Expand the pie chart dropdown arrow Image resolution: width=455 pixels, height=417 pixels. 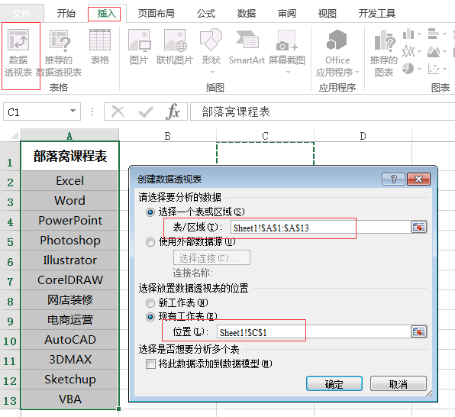pyautogui.click(x=419, y=69)
